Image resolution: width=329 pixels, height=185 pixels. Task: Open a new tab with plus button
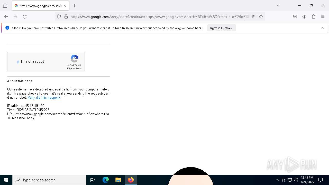click(75, 6)
